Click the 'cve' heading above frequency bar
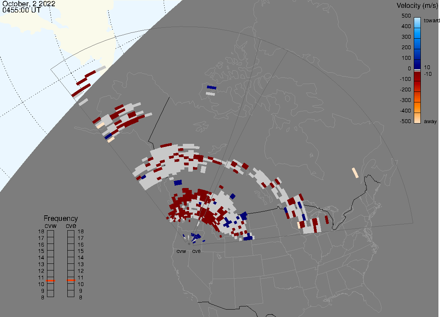This screenshot has width=440, height=317. [71, 226]
